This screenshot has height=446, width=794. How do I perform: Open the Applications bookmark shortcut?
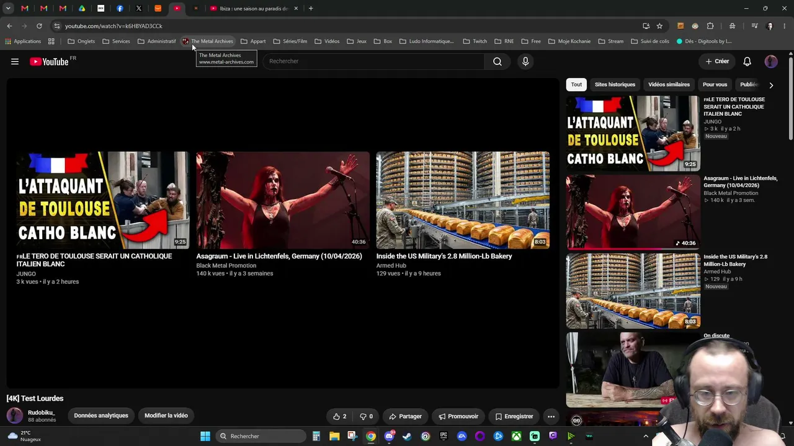[x=23, y=42]
